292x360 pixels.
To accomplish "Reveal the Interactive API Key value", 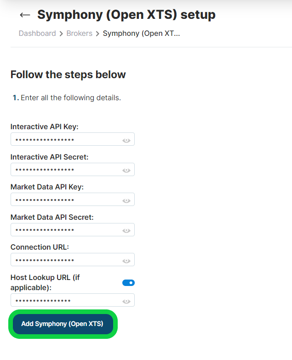I will [126, 141].
